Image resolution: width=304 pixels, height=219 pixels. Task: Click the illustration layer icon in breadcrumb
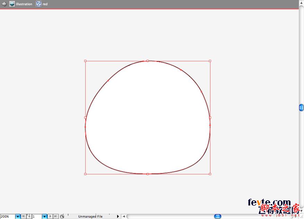coord(12,4)
